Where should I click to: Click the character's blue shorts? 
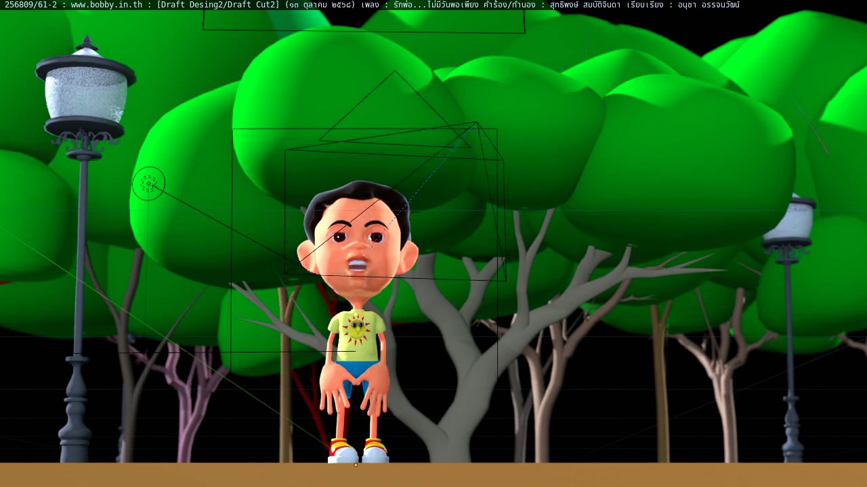pyautogui.click(x=356, y=369)
